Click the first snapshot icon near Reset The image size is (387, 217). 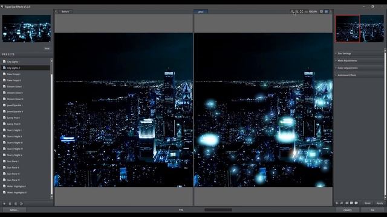pos(346,203)
